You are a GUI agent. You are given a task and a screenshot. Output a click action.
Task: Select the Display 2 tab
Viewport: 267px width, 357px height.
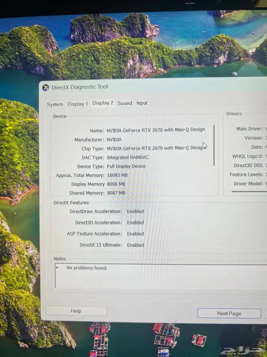coord(103,103)
